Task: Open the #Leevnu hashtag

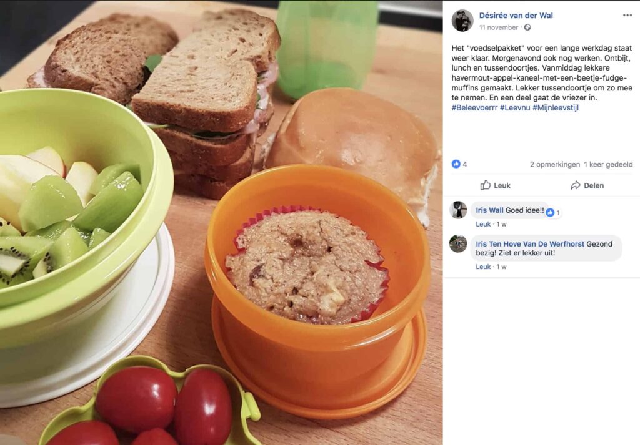Action: coord(515,107)
